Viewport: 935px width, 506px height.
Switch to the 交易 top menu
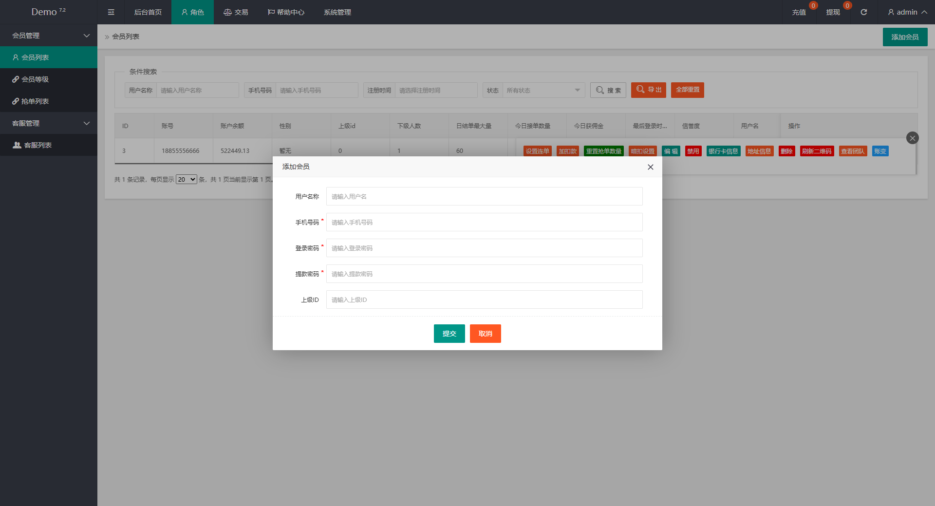(236, 12)
